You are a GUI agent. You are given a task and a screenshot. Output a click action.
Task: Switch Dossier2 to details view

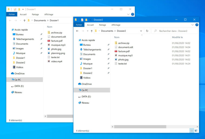coord(192,131)
